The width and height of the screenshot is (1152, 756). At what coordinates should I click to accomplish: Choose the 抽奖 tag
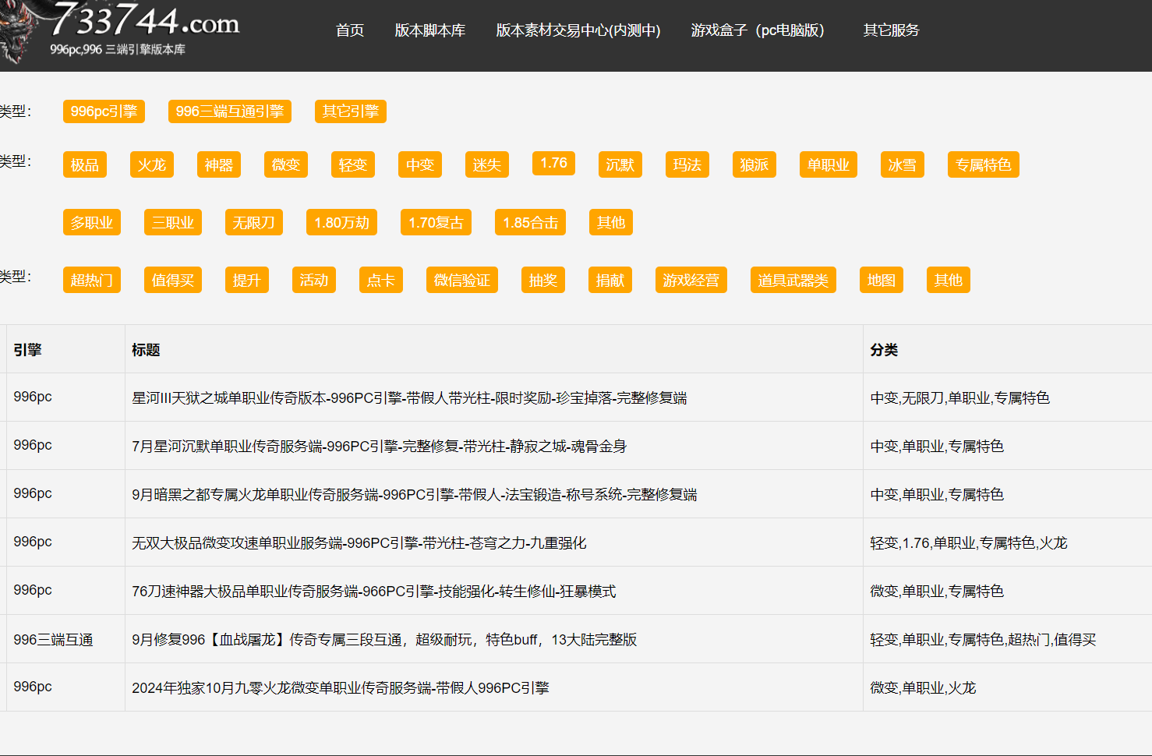(543, 280)
